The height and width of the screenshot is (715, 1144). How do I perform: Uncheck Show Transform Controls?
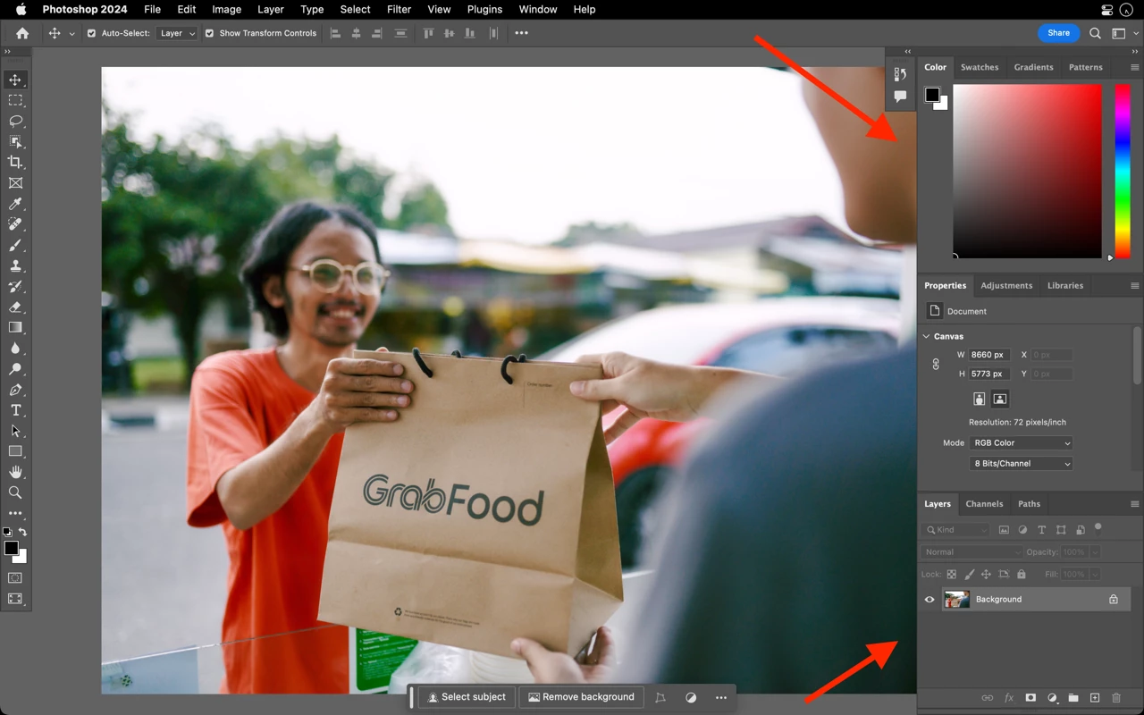pos(209,33)
